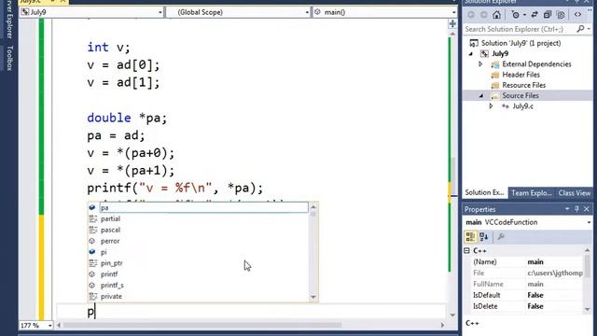The image size is (597, 336).
Task: Click editor horizontal scroll right arrow
Action: 442,326
